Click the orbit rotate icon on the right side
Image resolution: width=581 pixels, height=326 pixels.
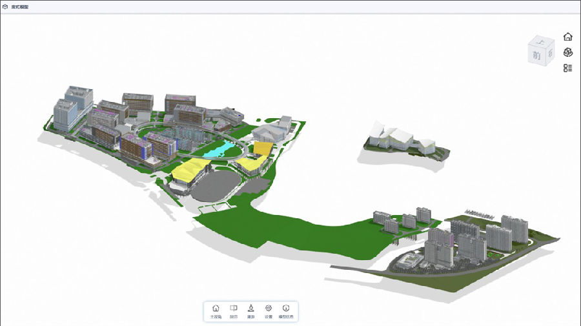(567, 52)
